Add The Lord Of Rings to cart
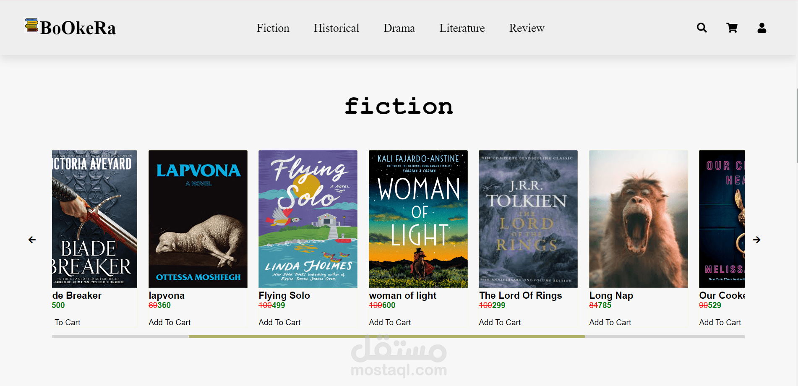Image resolution: width=798 pixels, height=386 pixels. (500, 322)
